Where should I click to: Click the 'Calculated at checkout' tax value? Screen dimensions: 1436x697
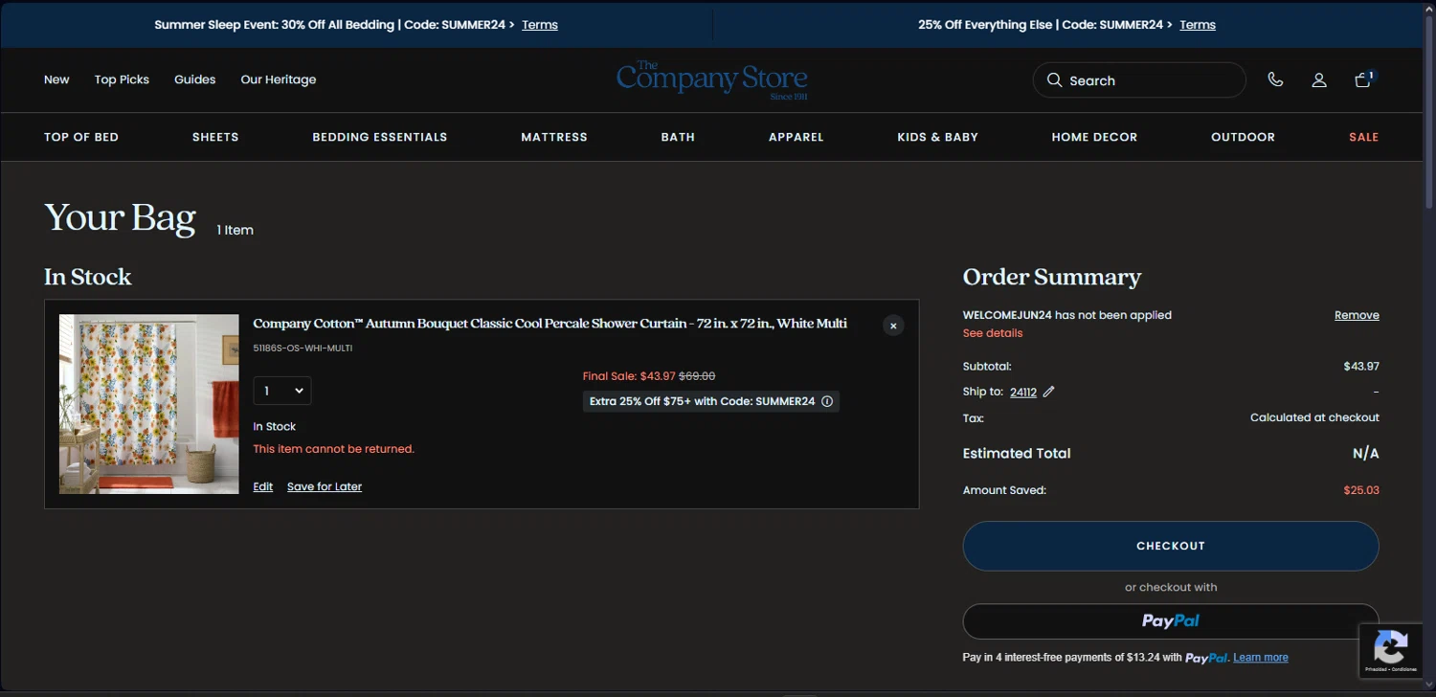[1314, 417]
